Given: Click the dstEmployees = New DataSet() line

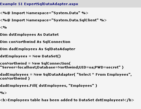Looking at the screenshot, I should 30,56.
